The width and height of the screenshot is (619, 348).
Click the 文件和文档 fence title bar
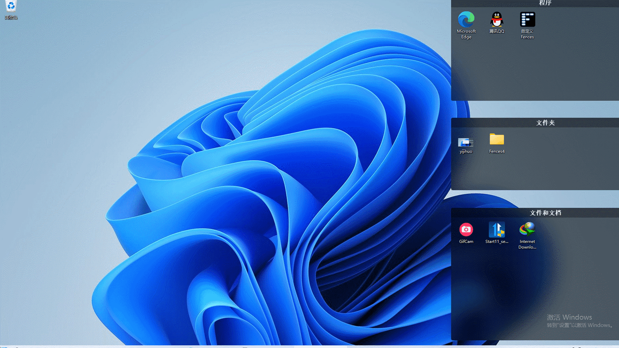[x=545, y=213]
